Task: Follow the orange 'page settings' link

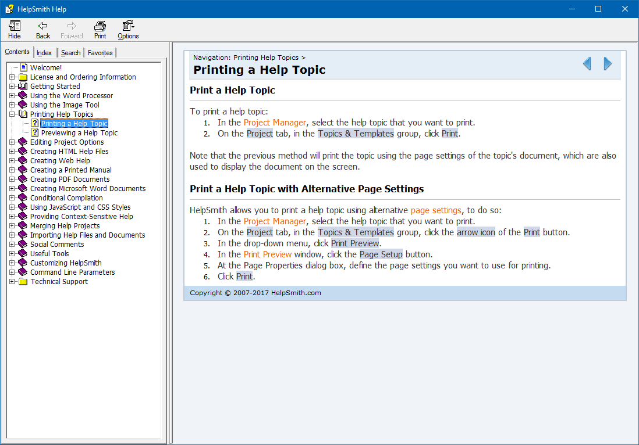Action: coord(435,210)
